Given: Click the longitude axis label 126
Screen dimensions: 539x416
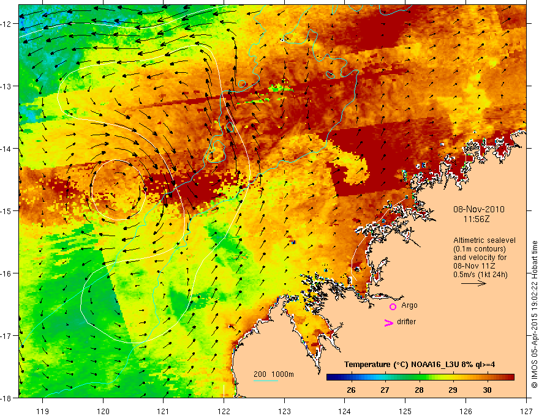Looking at the screenshot, I should point(466,411).
